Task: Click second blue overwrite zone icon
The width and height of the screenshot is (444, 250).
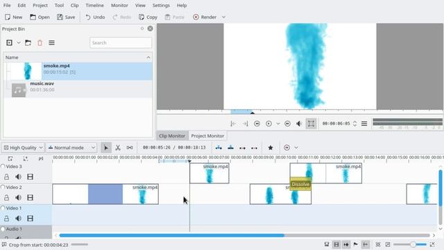Action: [x=230, y=148]
